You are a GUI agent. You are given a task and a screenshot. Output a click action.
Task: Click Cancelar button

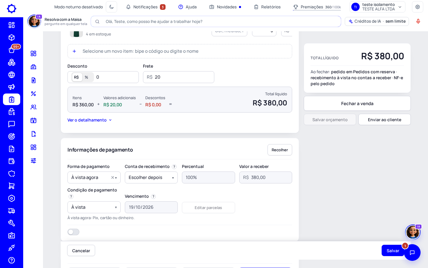[81, 250]
